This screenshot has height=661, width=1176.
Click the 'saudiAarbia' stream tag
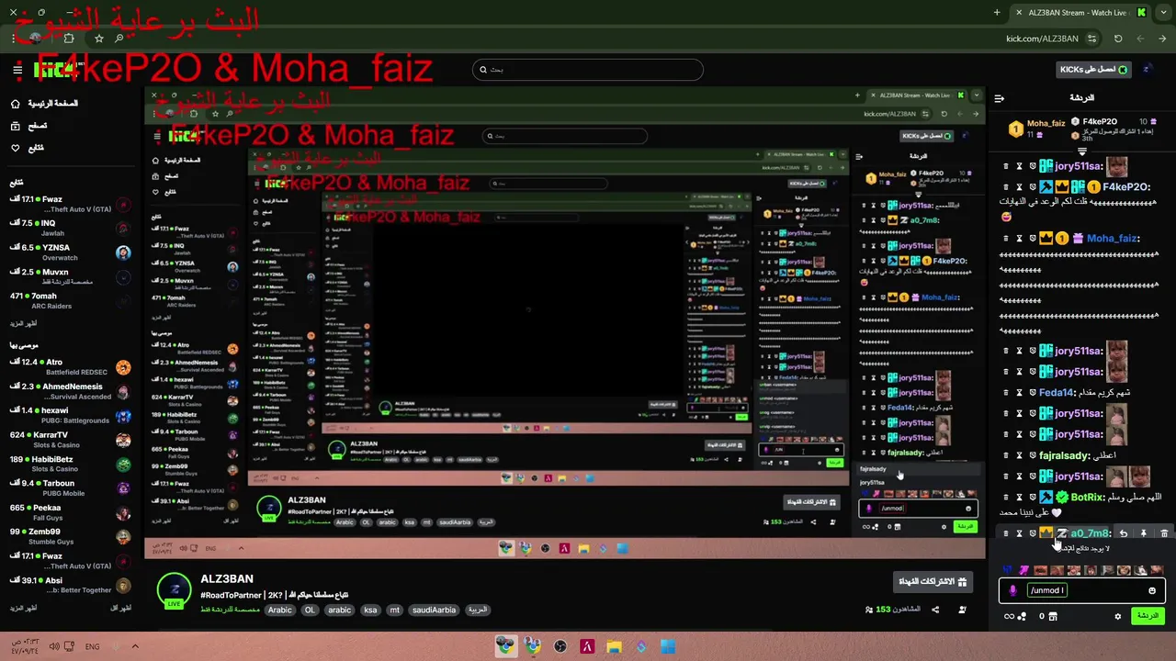tap(433, 610)
